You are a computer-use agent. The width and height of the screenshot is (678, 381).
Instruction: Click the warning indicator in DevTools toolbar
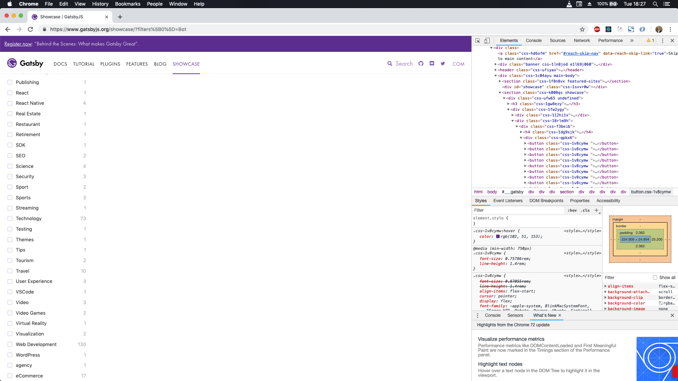coord(650,41)
